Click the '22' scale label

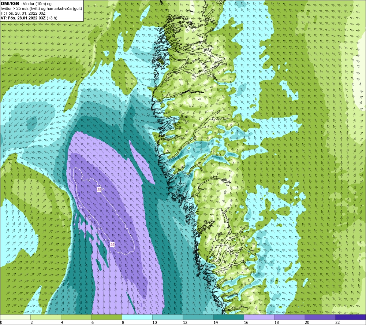(x=337, y=322)
